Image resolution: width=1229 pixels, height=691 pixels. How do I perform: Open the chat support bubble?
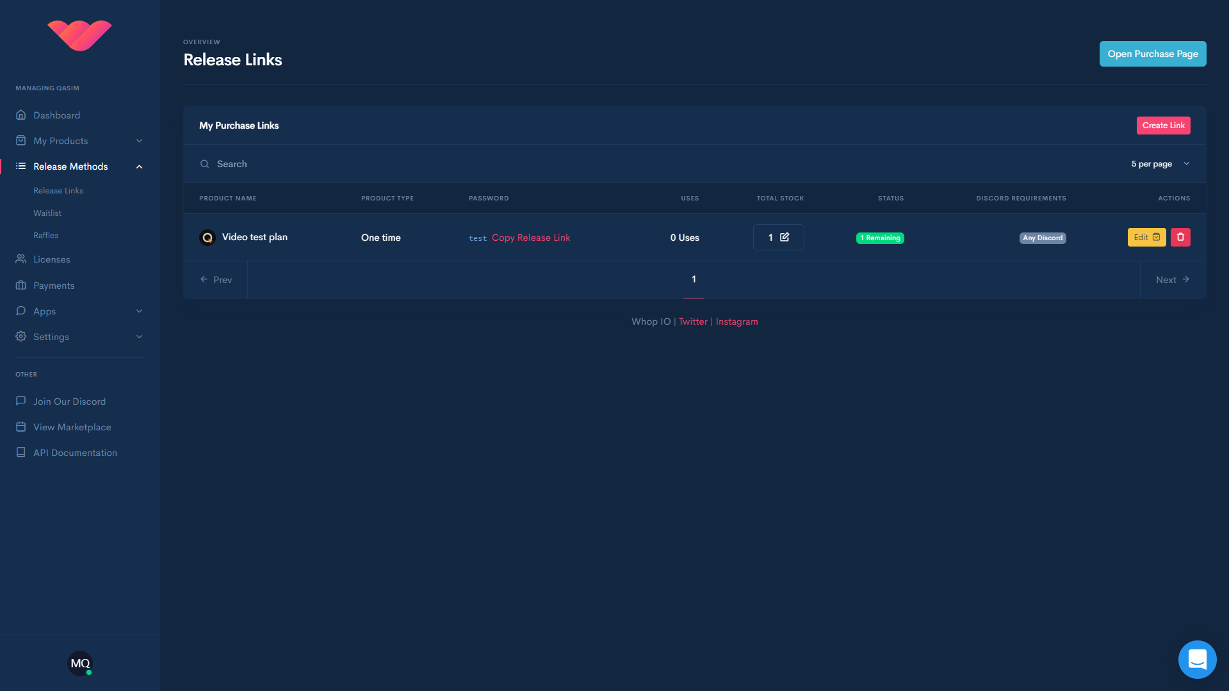coord(1196,659)
